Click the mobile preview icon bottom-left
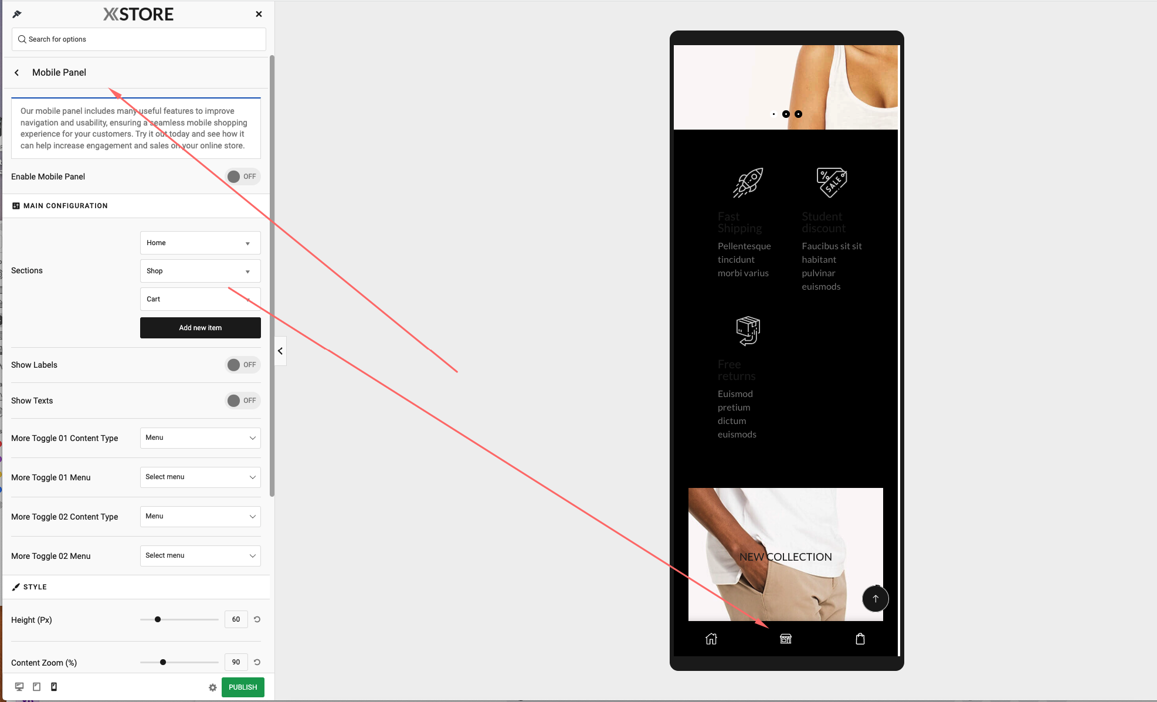 pos(54,687)
